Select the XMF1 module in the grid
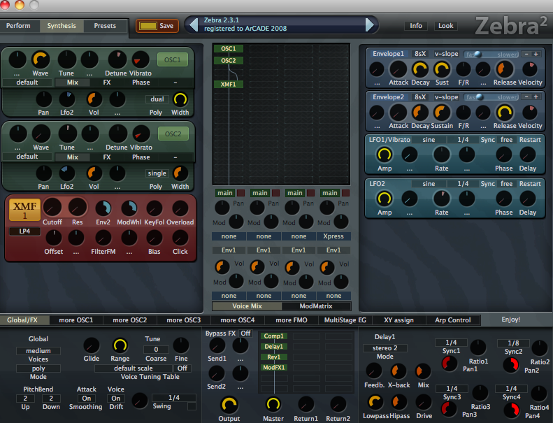The image size is (553, 423). [x=228, y=85]
